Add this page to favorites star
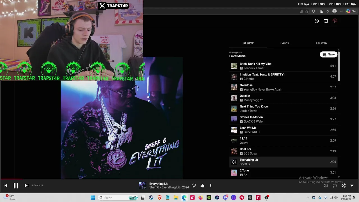Viewport: 359px width, 202px height. click(x=307, y=11)
